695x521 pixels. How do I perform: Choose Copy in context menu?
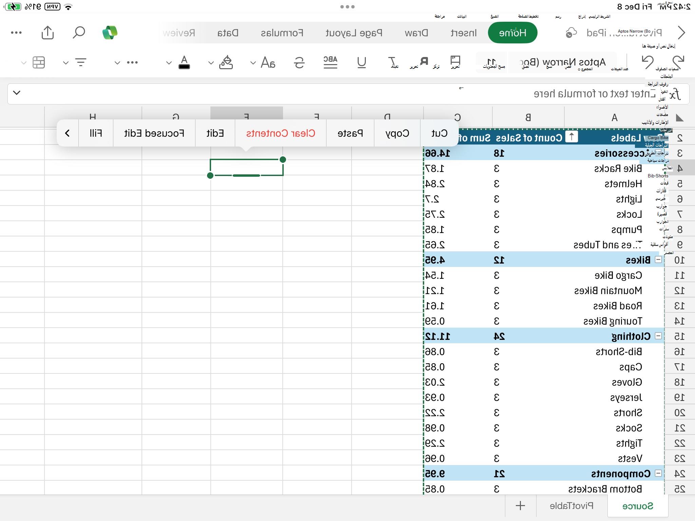(x=397, y=133)
